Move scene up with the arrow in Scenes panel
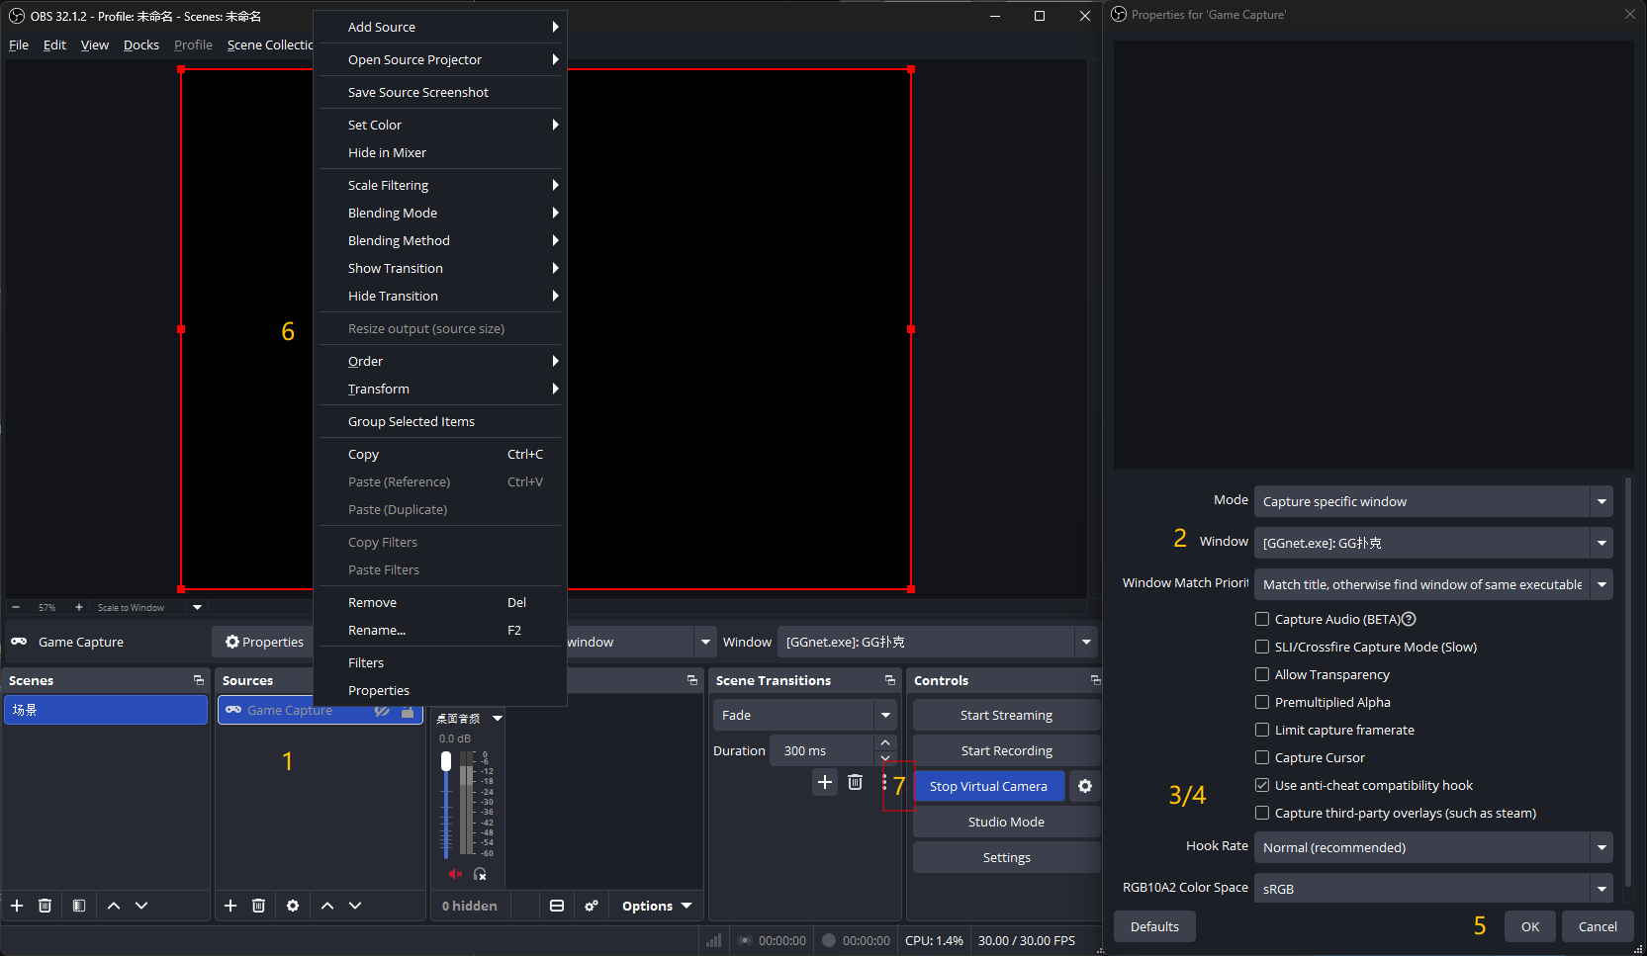The width and height of the screenshot is (1647, 956). 114,906
